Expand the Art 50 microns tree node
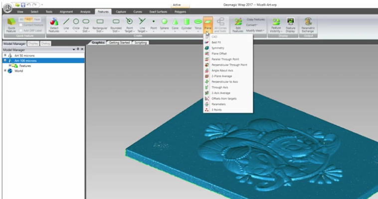This screenshot has height=199, width=378. [5, 55]
